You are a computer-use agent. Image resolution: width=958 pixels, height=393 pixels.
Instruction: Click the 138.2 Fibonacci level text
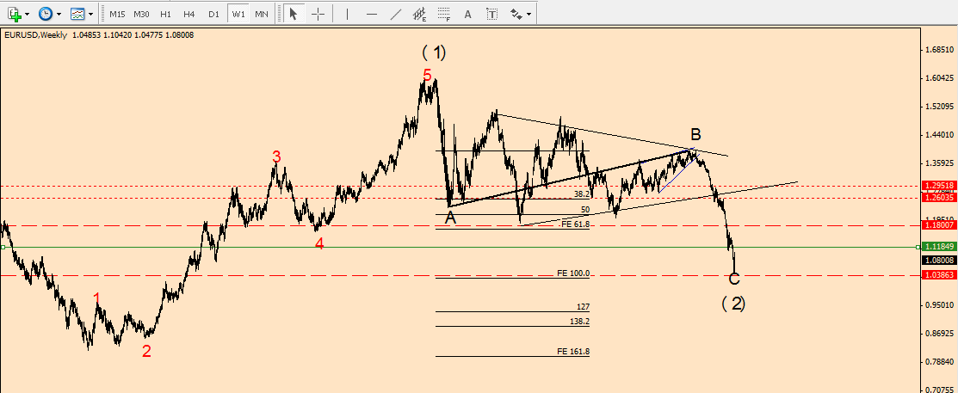point(581,321)
